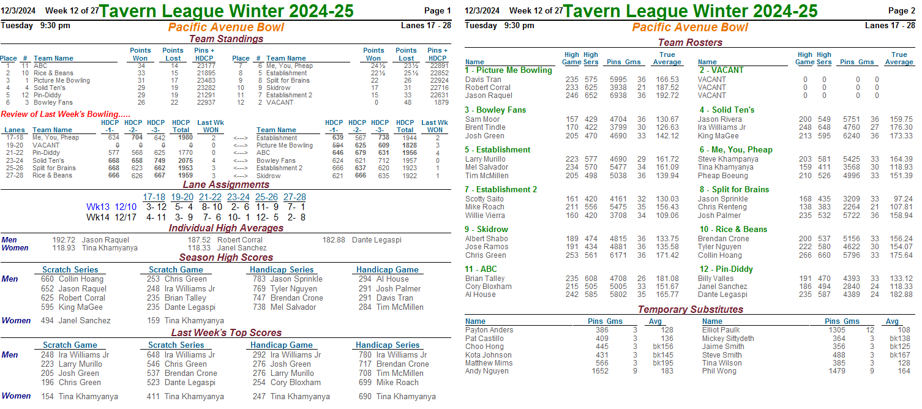Click 'Lanes 17 - 28' on page 1
Screen dimensions: 922x409
(x=426, y=25)
